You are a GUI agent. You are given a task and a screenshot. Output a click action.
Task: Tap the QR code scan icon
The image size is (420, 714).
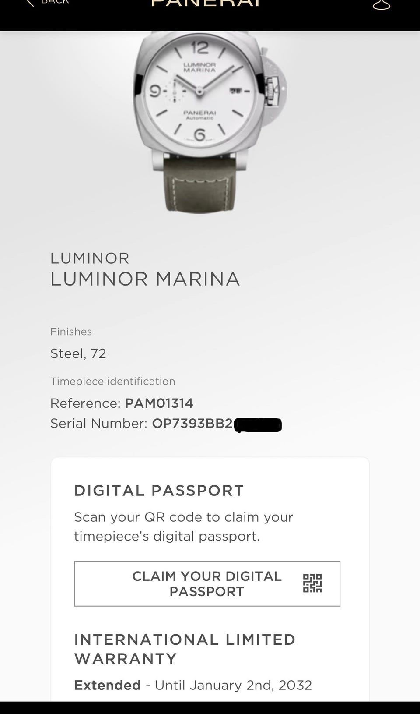[x=312, y=583]
